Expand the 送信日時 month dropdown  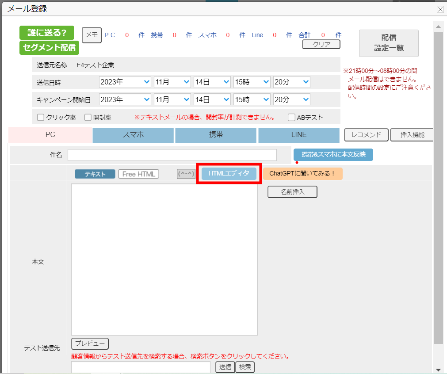(x=172, y=82)
